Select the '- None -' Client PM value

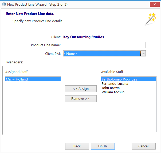point(102,53)
